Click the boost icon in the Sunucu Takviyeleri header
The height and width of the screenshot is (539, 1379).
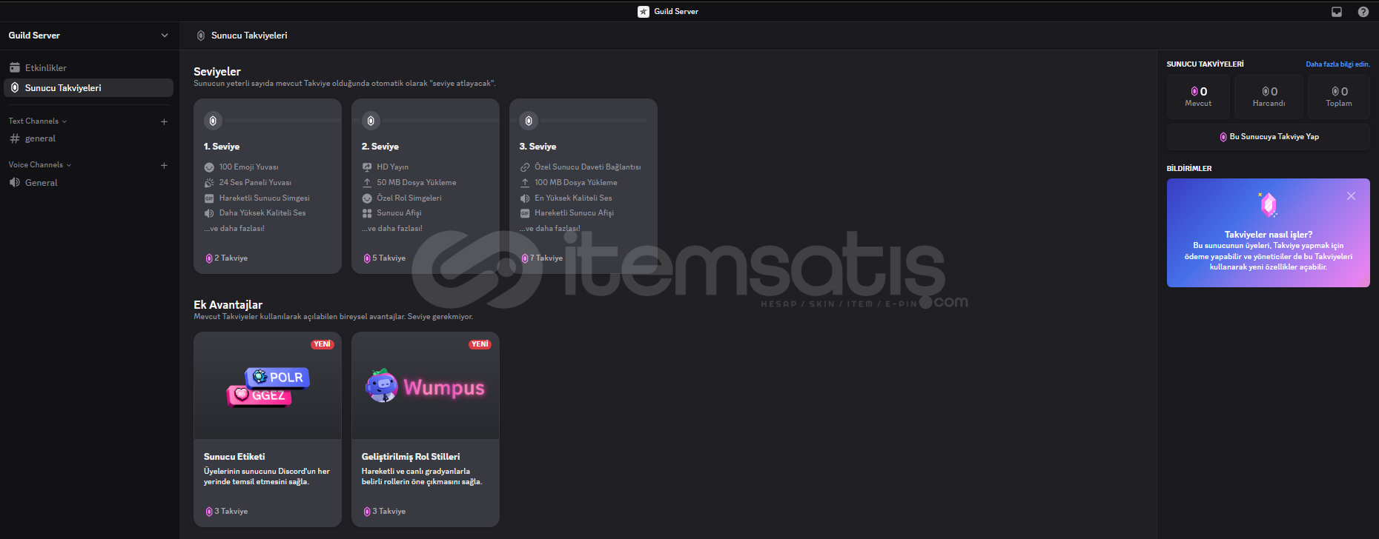201,36
